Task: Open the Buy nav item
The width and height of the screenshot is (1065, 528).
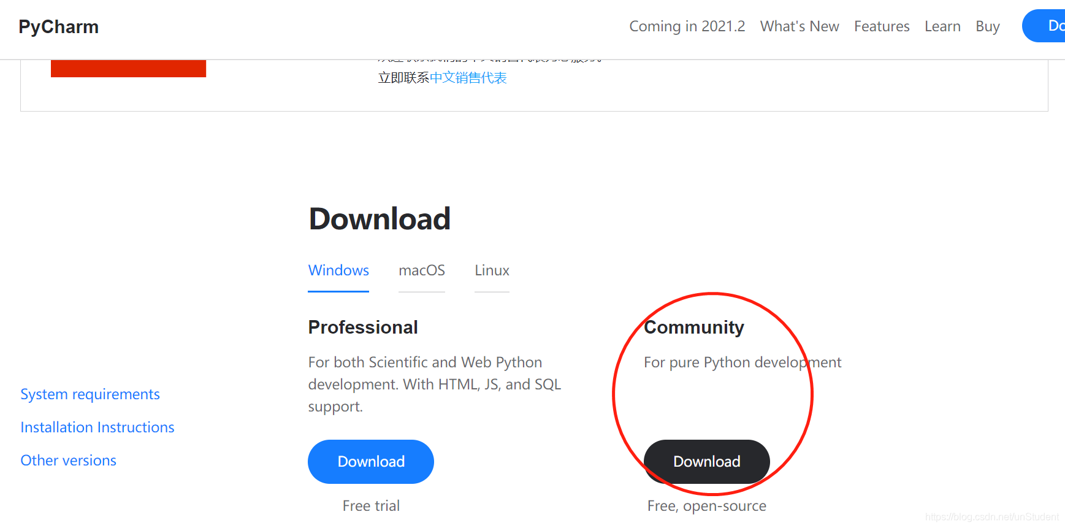Action: click(988, 26)
